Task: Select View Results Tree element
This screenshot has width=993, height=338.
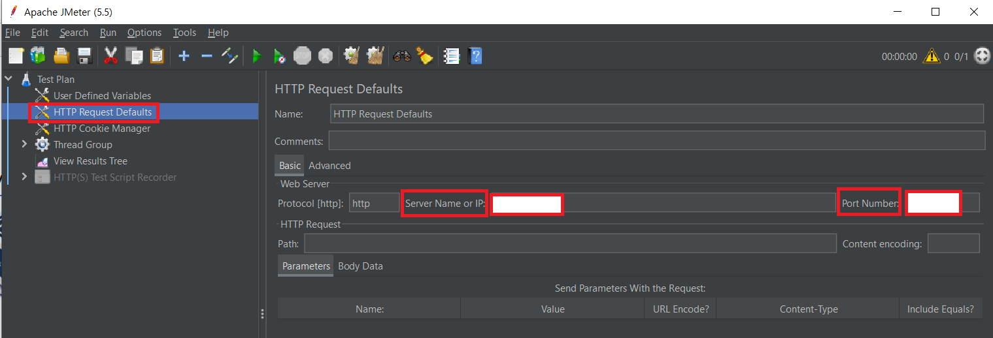Action: (90, 161)
